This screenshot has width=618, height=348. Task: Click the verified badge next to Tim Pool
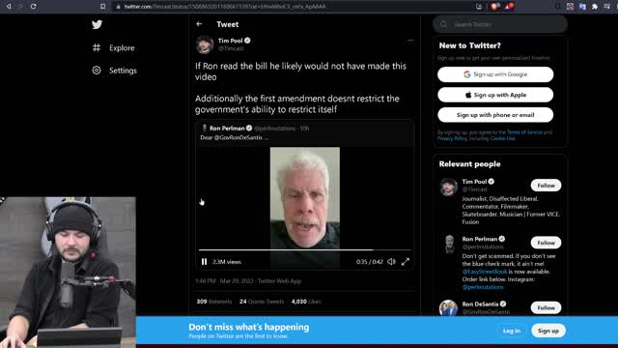247,41
